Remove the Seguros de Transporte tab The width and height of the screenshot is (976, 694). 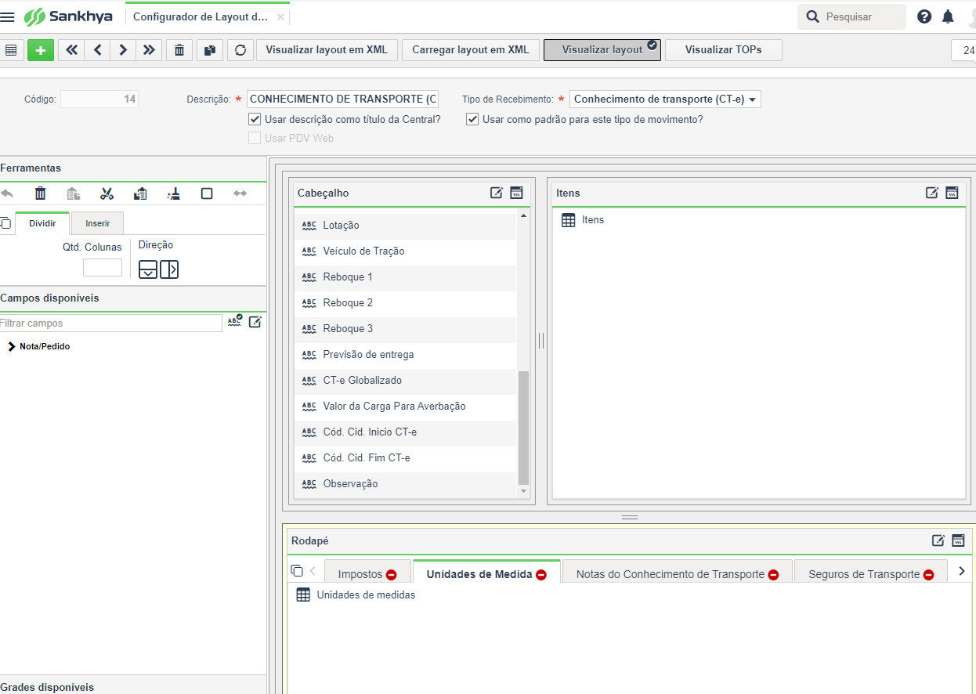(929, 575)
